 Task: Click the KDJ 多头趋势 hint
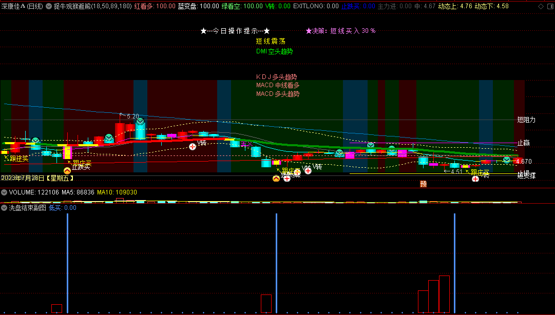pyautogui.click(x=277, y=77)
